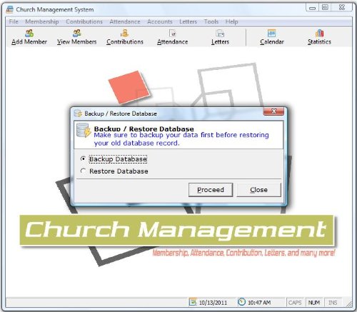The height and width of the screenshot is (312, 357).
Task: Click the 10:47 AM time in the status bar
Action: [x=259, y=303]
